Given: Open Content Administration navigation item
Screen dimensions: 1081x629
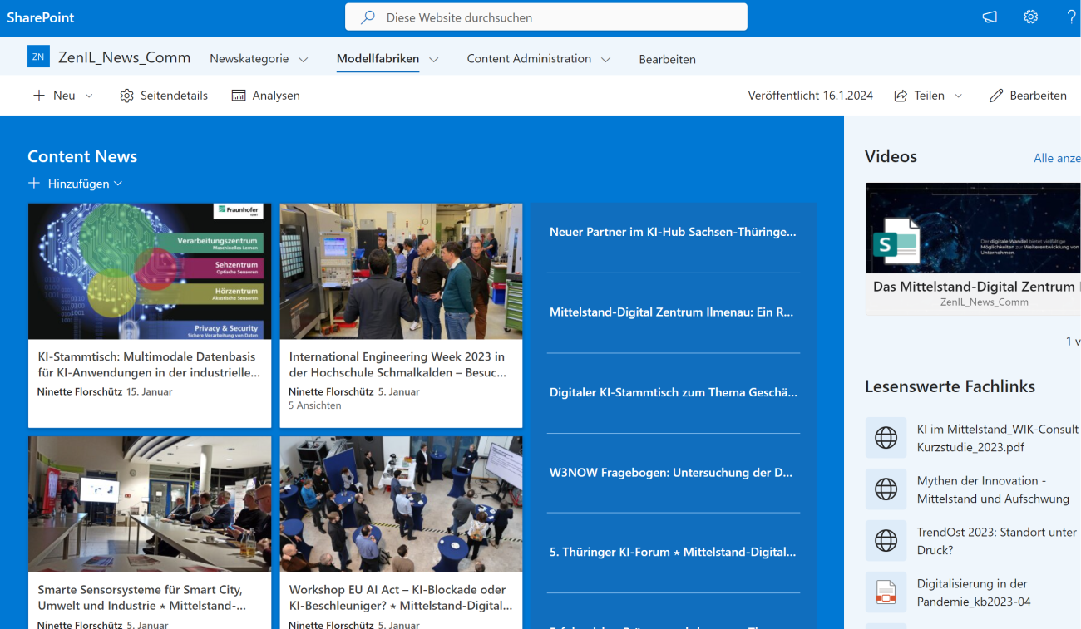Looking at the screenshot, I should [529, 59].
